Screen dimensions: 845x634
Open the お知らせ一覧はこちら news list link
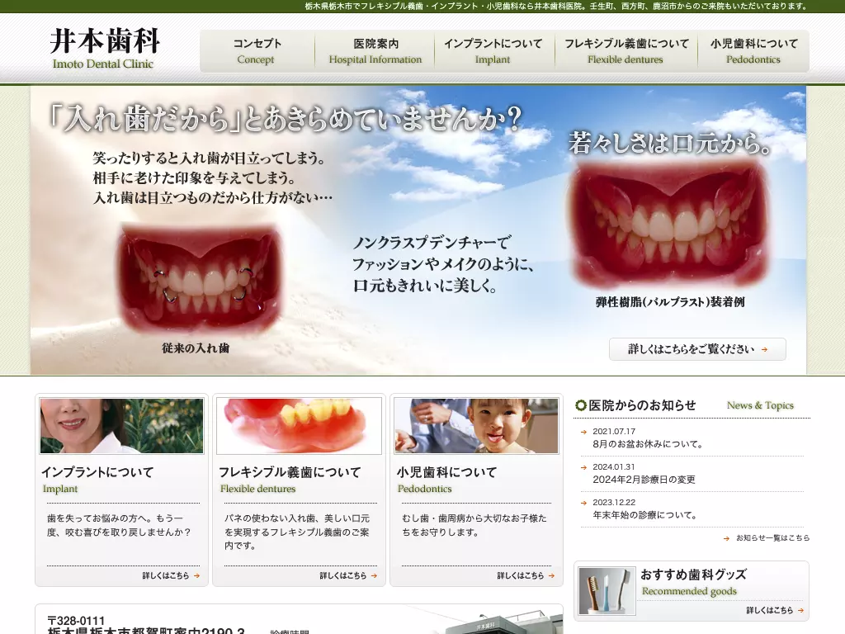772,537
